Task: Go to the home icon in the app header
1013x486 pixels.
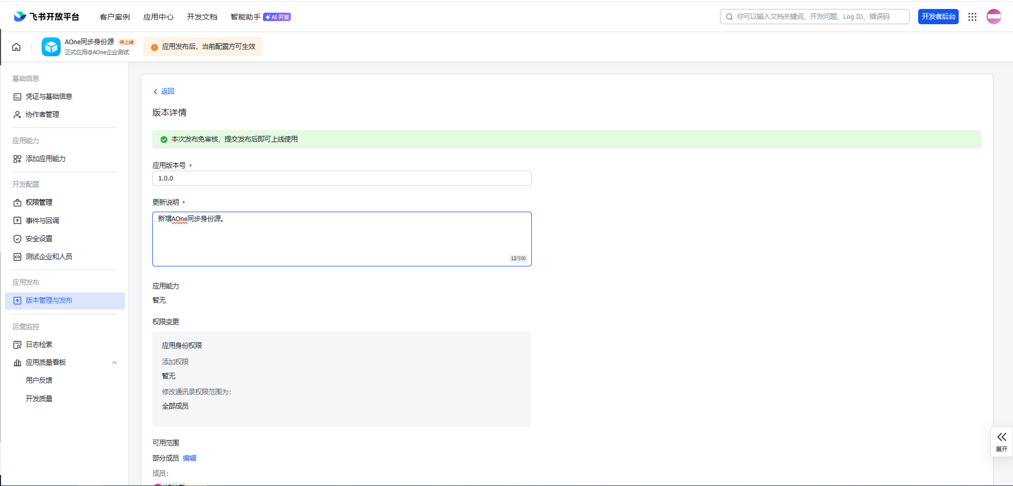Action: click(x=16, y=47)
